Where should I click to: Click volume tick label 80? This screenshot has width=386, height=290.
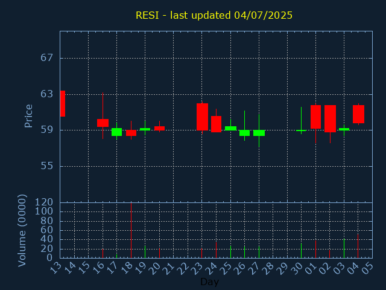click(x=47, y=221)
